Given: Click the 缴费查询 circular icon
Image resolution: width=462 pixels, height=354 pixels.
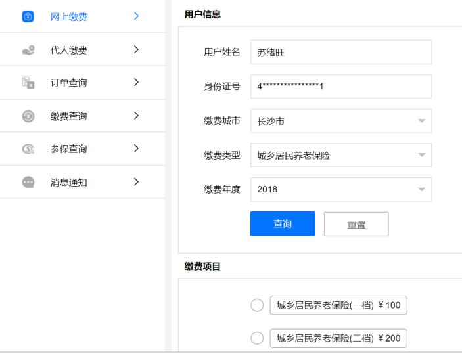Looking at the screenshot, I should (x=28, y=116).
